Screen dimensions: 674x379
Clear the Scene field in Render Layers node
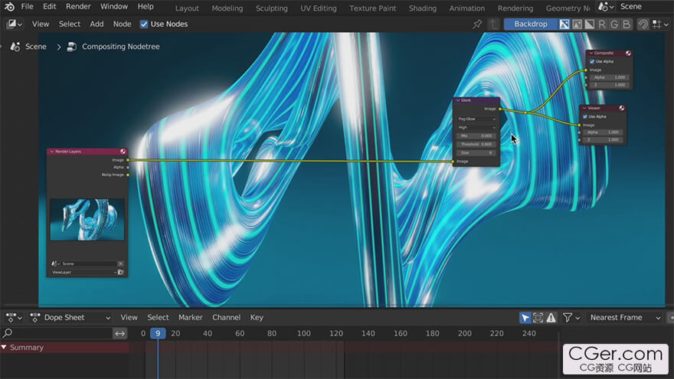pos(120,263)
